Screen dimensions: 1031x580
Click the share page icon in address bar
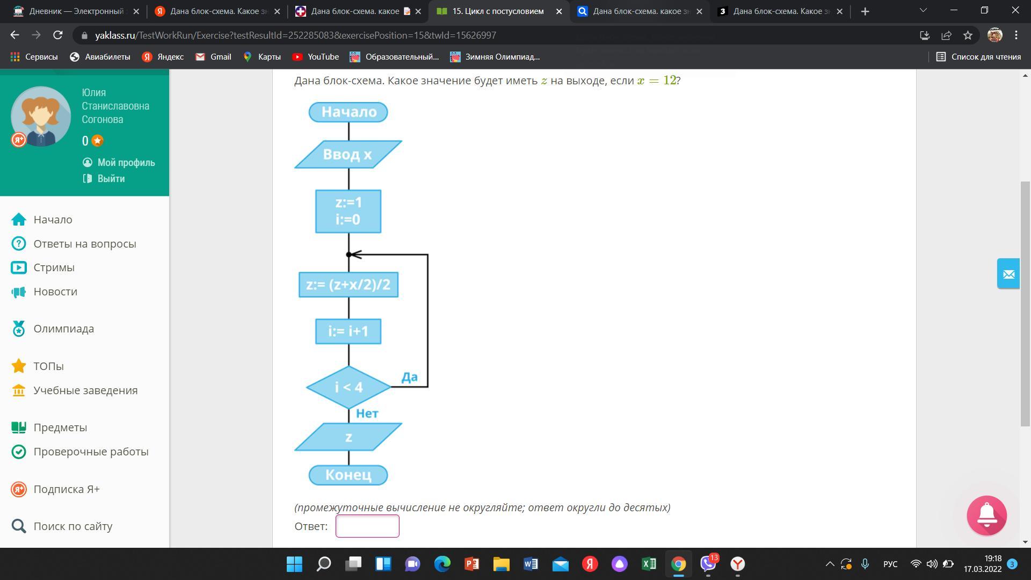tap(946, 35)
